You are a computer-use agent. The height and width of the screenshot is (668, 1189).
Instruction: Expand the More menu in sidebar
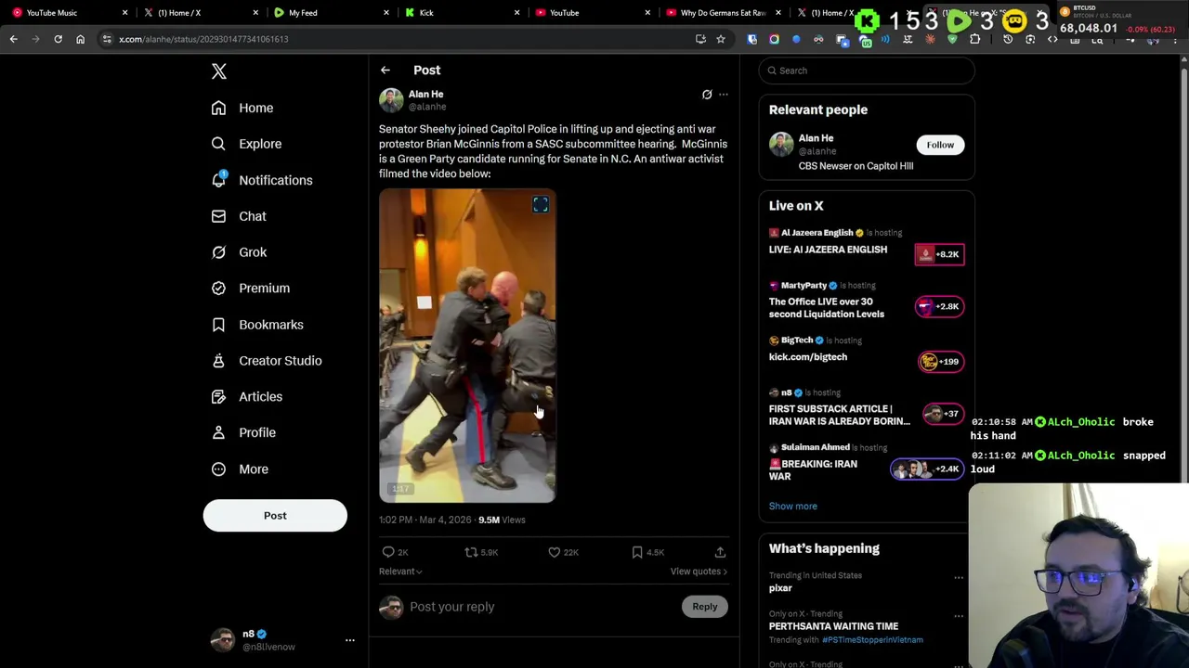coord(240,469)
